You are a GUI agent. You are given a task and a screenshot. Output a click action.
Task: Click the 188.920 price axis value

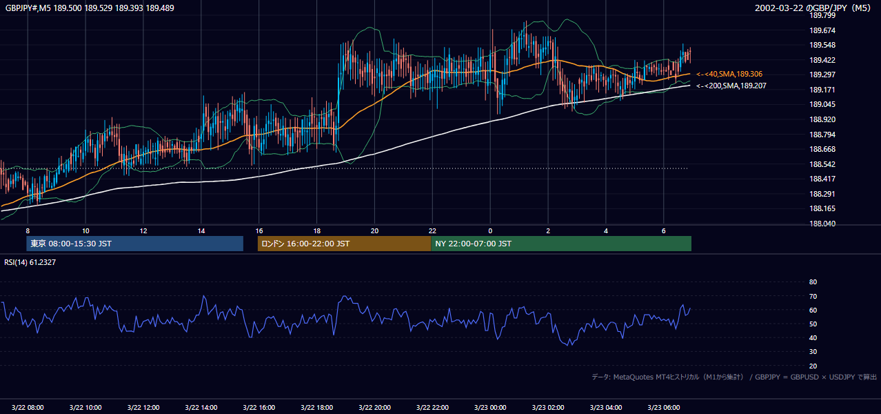click(x=822, y=119)
